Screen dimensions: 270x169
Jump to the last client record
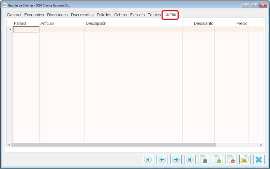pos(190,159)
